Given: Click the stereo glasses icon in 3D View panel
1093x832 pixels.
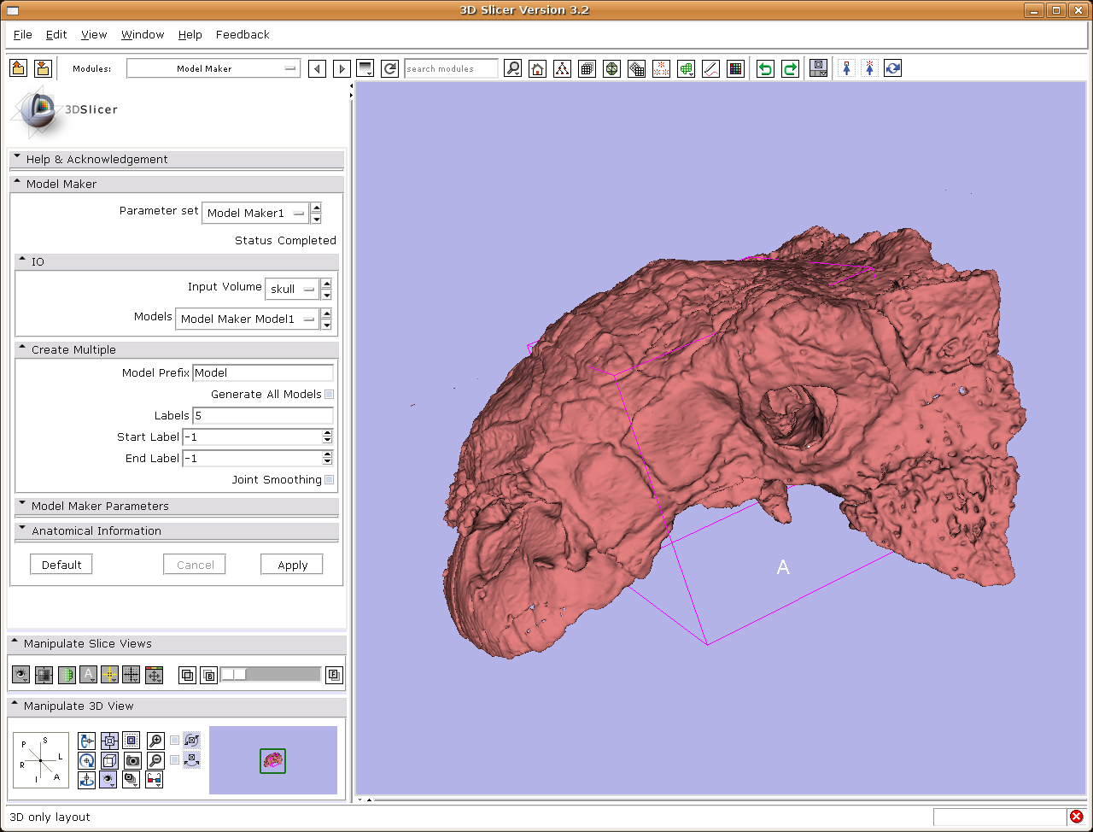Looking at the screenshot, I should tap(155, 779).
